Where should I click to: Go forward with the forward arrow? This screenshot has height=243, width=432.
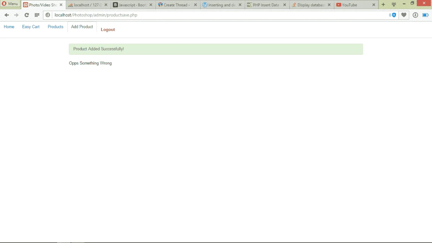point(16,15)
